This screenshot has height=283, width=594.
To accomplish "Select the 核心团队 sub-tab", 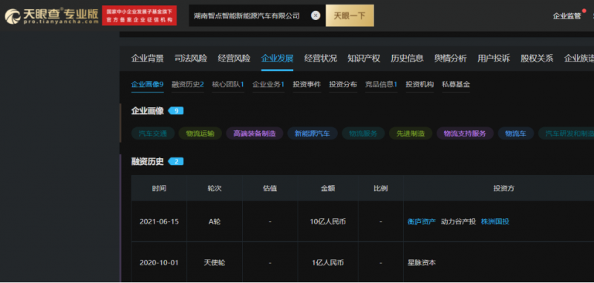I will click(x=228, y=84).
